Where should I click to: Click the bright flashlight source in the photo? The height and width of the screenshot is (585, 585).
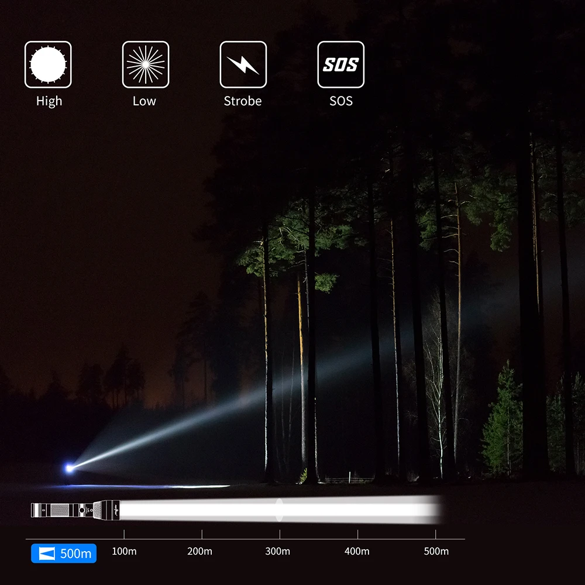[70, 468]
